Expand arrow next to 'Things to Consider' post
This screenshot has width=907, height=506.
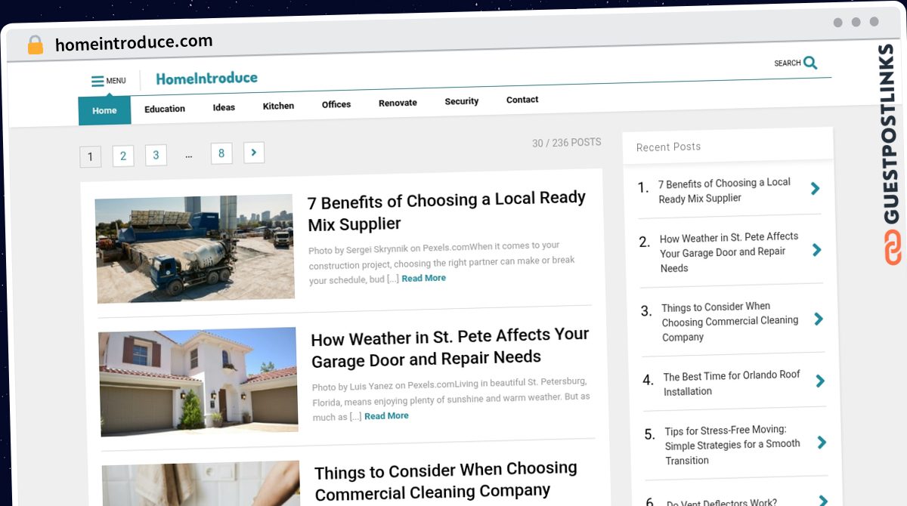pos(819,319)
